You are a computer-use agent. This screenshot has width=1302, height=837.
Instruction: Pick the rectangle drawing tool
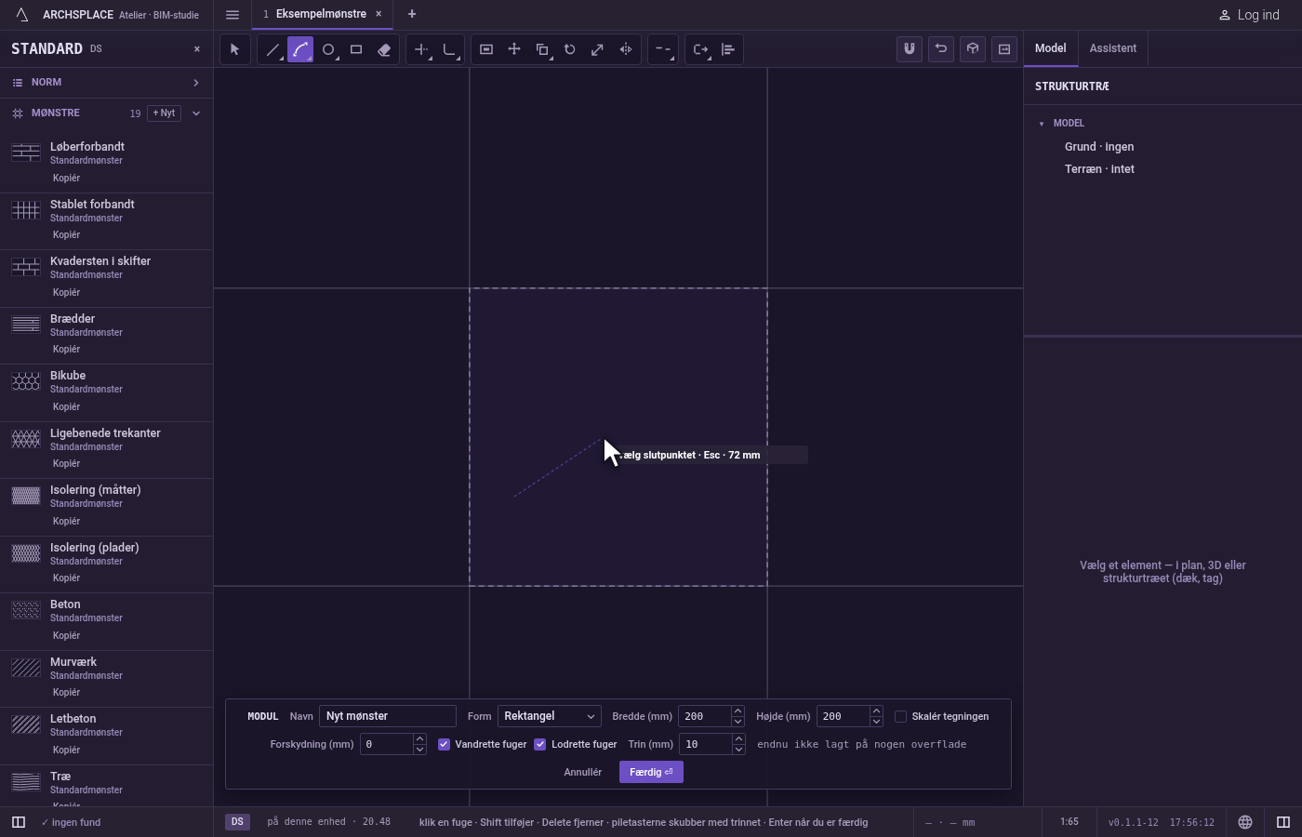pos(356,49)
